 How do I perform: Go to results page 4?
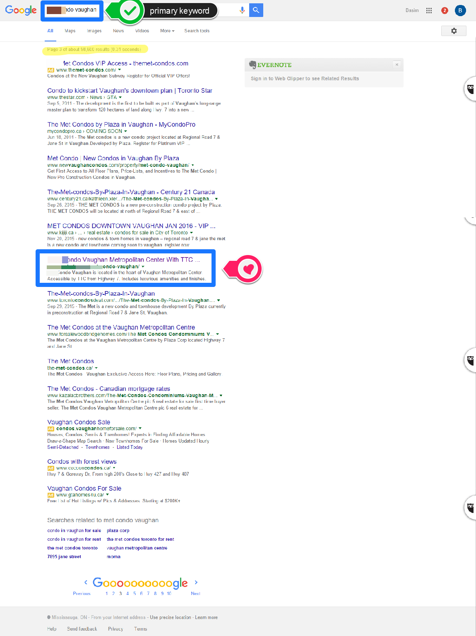tap(127, 593)
